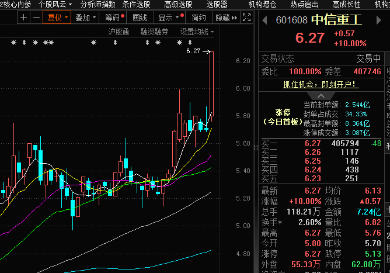Click the minus zoom-out chart button

pyautogui.click(x=36, y=18)
